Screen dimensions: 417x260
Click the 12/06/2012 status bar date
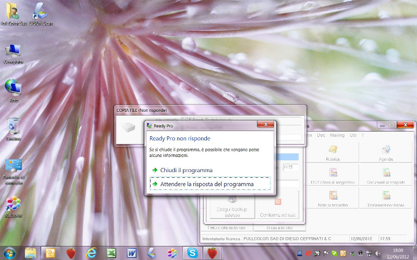tap(361, 239)
